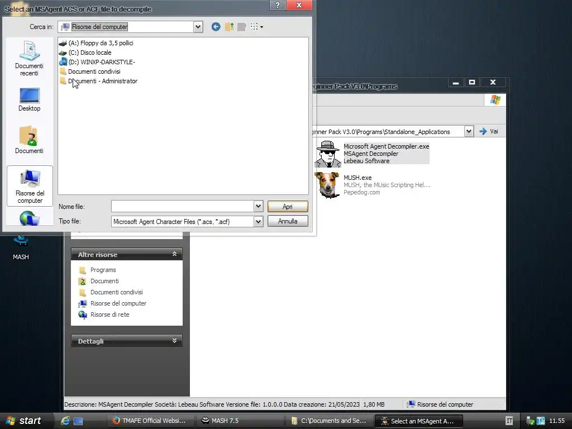The image size is (572, 429).
Task: Select (A:) Floppy da 3,5 pollici
Action: coord(96,43)
